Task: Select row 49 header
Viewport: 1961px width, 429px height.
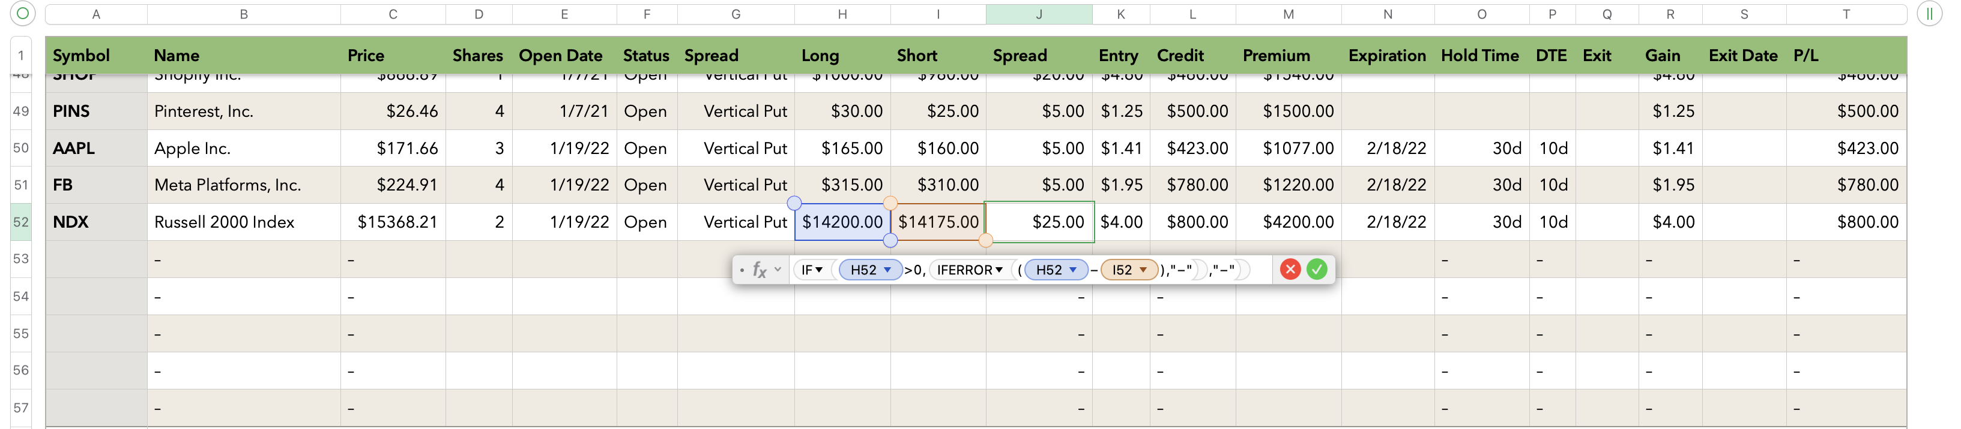Action: 20,111
